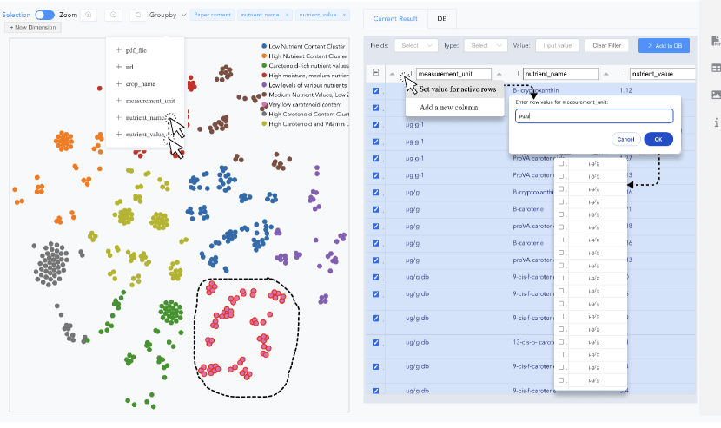Click the Paper content tag
Image resolution: width=721 pixels, height=428 pixels.
click(x=212, y=15)
